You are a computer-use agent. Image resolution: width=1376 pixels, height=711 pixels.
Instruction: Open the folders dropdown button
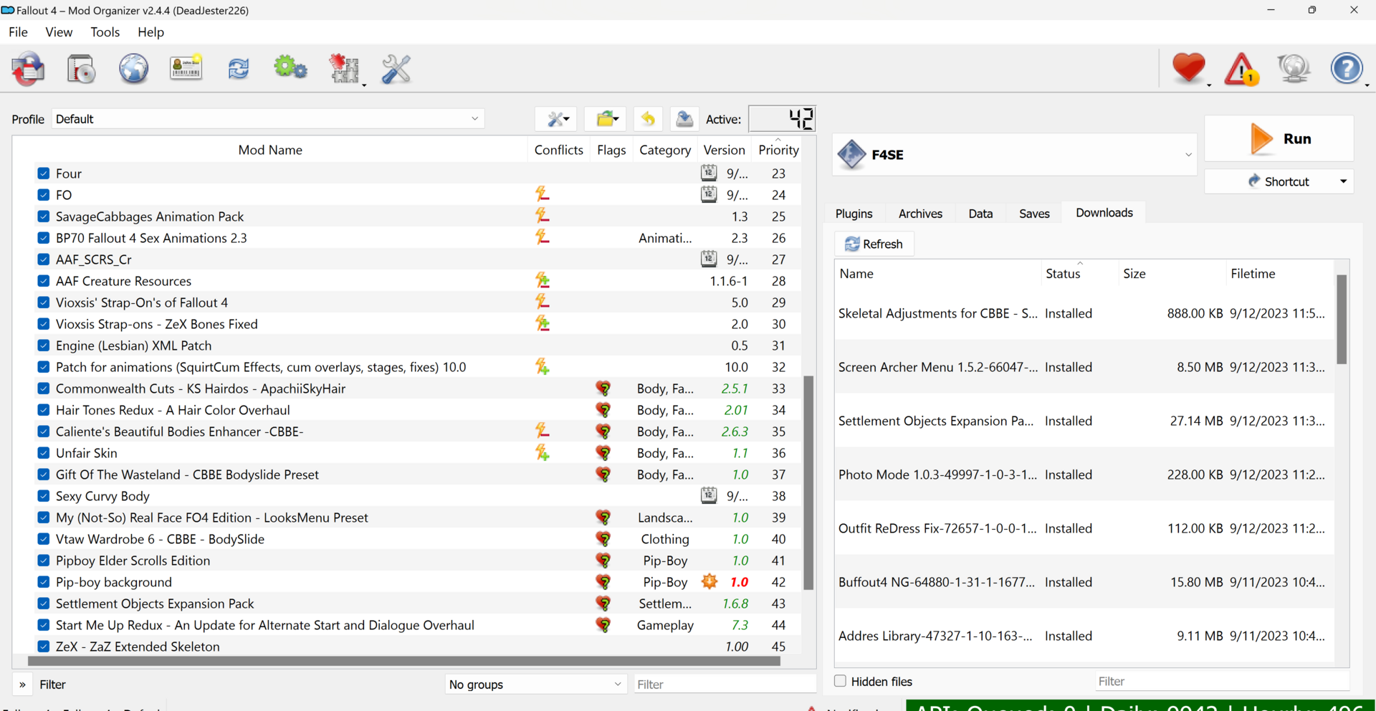(606, 119)
